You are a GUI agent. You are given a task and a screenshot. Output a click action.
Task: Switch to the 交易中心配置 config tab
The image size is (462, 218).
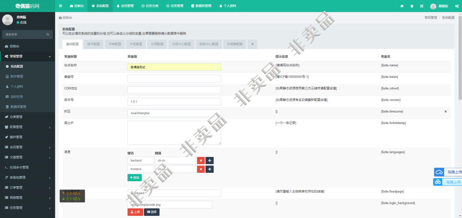[181, 44]
